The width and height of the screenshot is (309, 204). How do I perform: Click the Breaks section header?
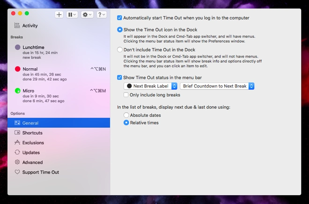click(17, 37)
